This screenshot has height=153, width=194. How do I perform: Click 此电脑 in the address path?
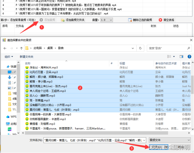click(38, 48)
